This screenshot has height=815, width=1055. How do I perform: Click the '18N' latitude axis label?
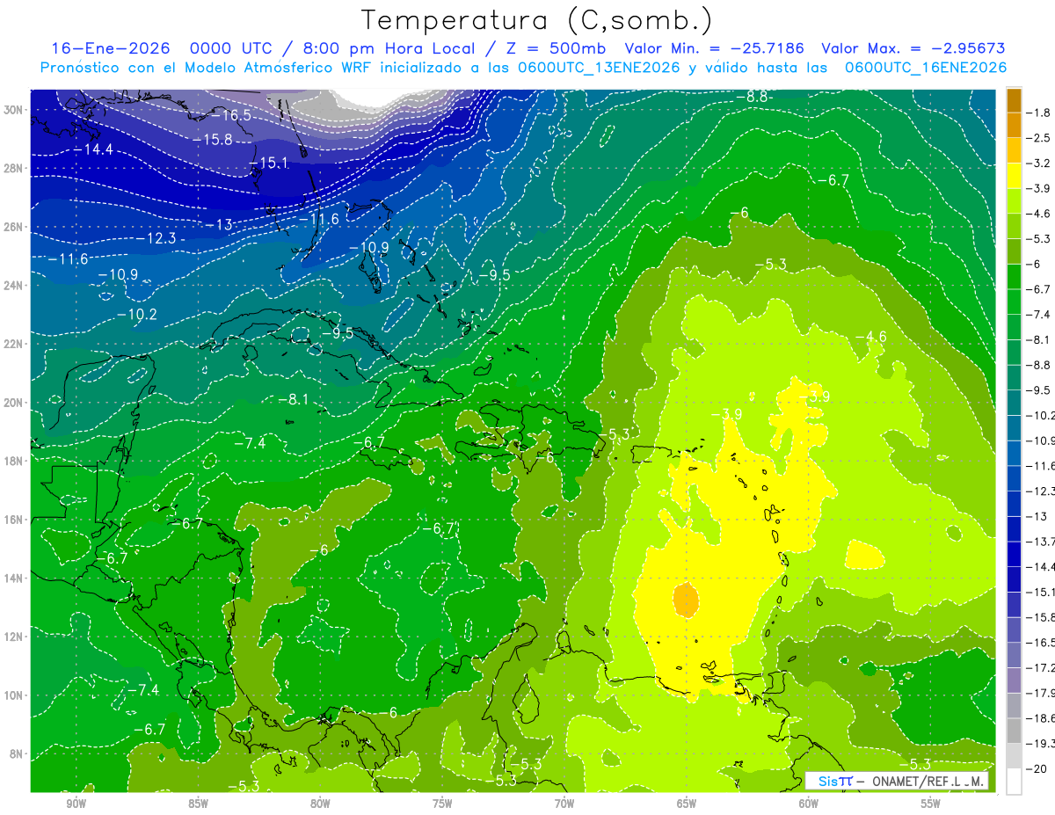[x=13, y=461]
